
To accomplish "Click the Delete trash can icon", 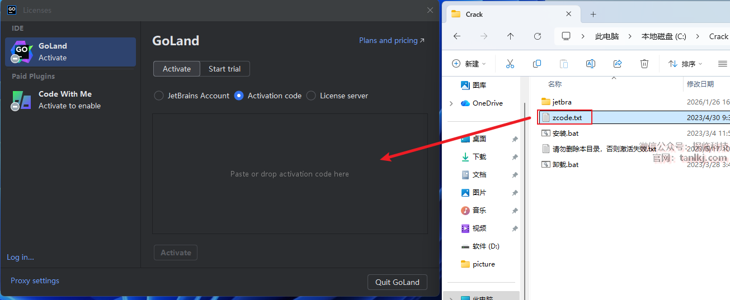I will coord(644,64).
